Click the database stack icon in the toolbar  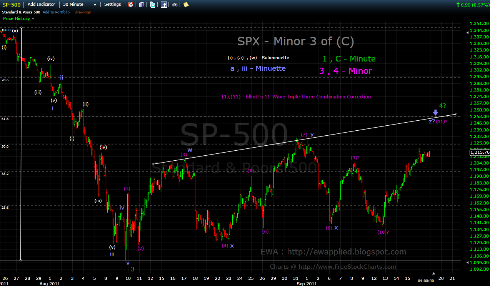pyautogui.click(x=141, y=4)
